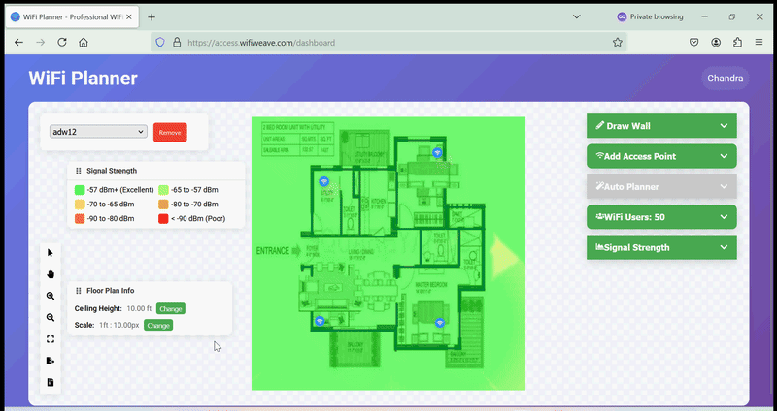Expand the disabled Auto Planner panel
This screenshot has width=777, height=411.
661,186
